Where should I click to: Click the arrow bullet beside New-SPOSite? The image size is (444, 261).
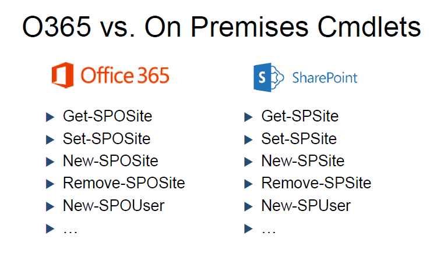tap(50, 162)
